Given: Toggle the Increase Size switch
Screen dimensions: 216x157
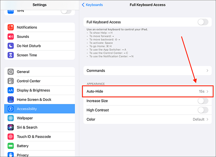Looking at the screenshot, I should click(x=203, y=101).
